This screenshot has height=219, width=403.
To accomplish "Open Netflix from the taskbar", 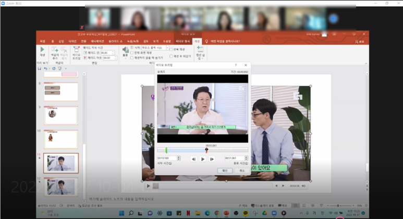I will (x=188, y=213).
